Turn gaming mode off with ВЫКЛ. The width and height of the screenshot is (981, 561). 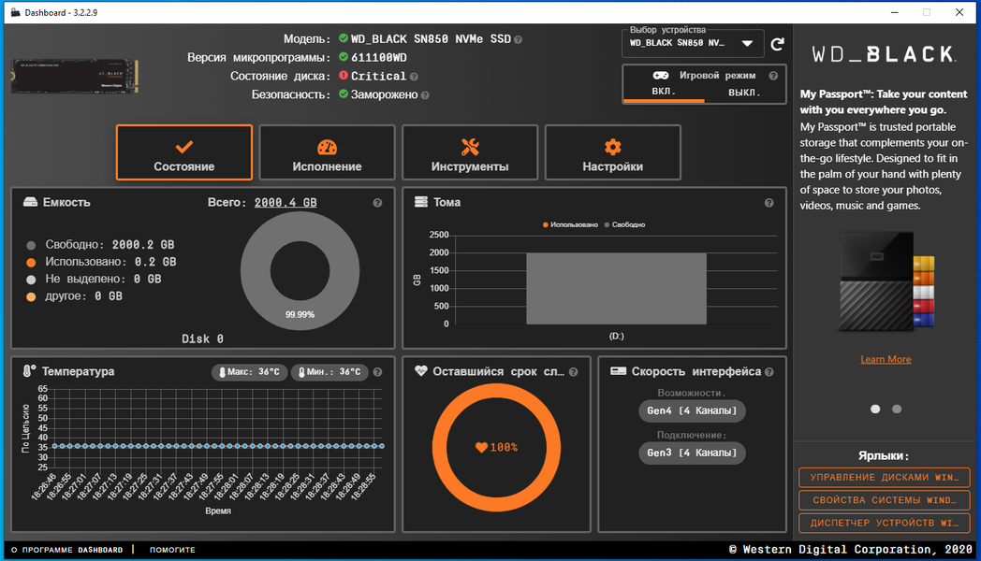point(744,92)
